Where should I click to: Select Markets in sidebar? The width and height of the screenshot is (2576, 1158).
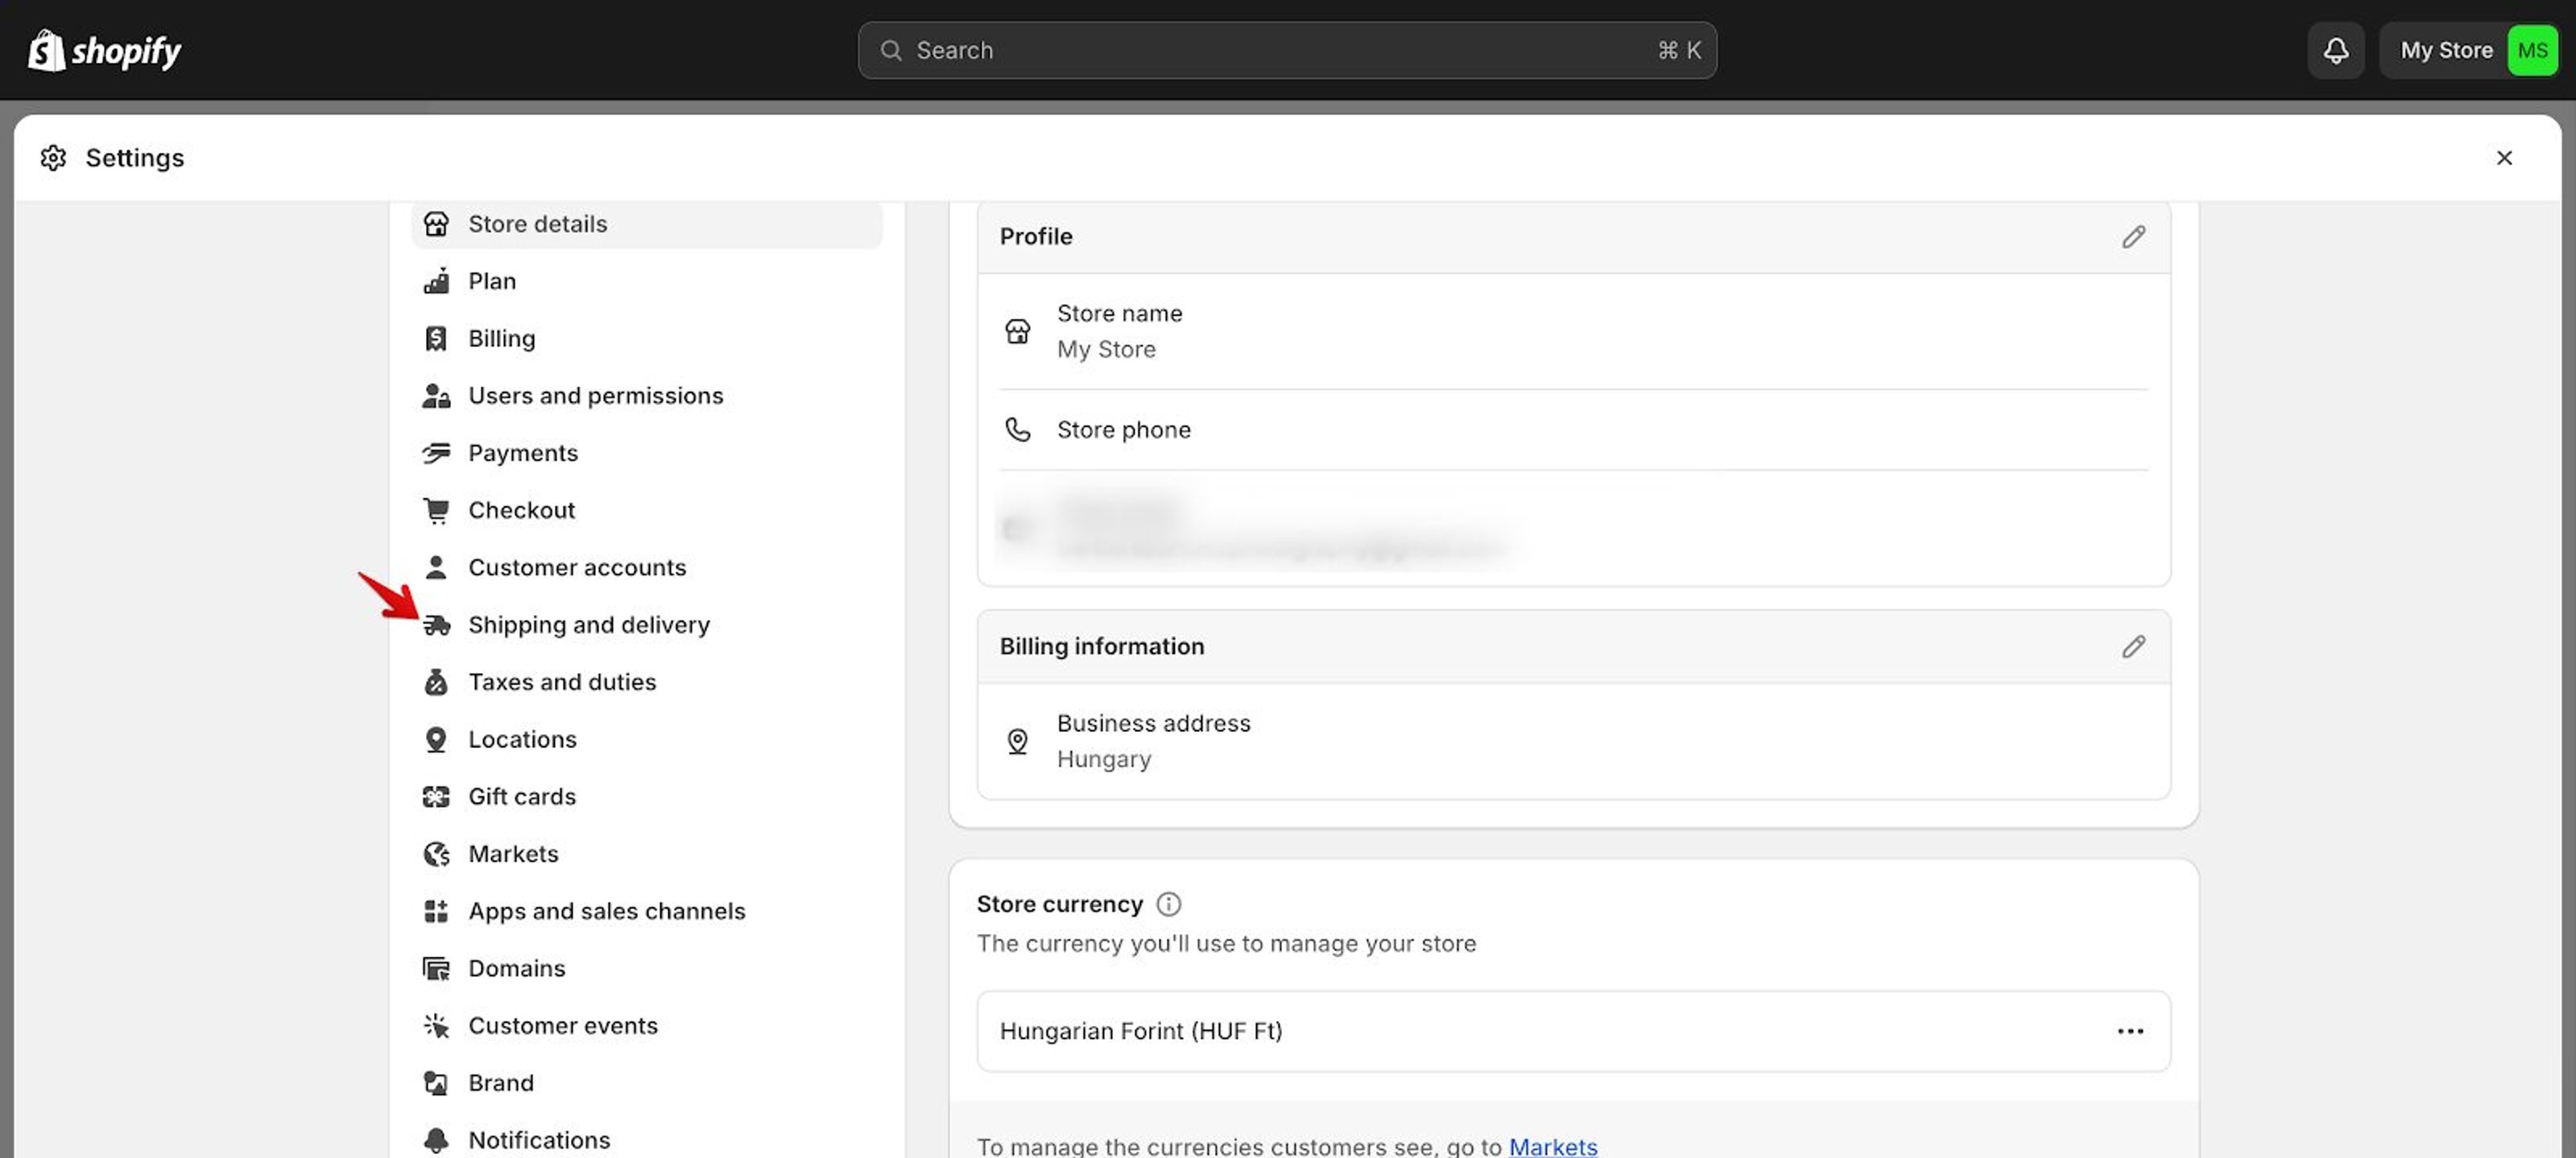(647, 854)
